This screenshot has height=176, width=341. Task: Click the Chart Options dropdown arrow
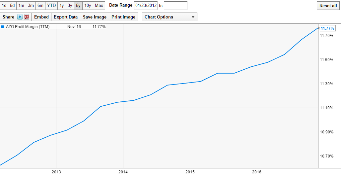pyautogui.click(x=193, y=17)
